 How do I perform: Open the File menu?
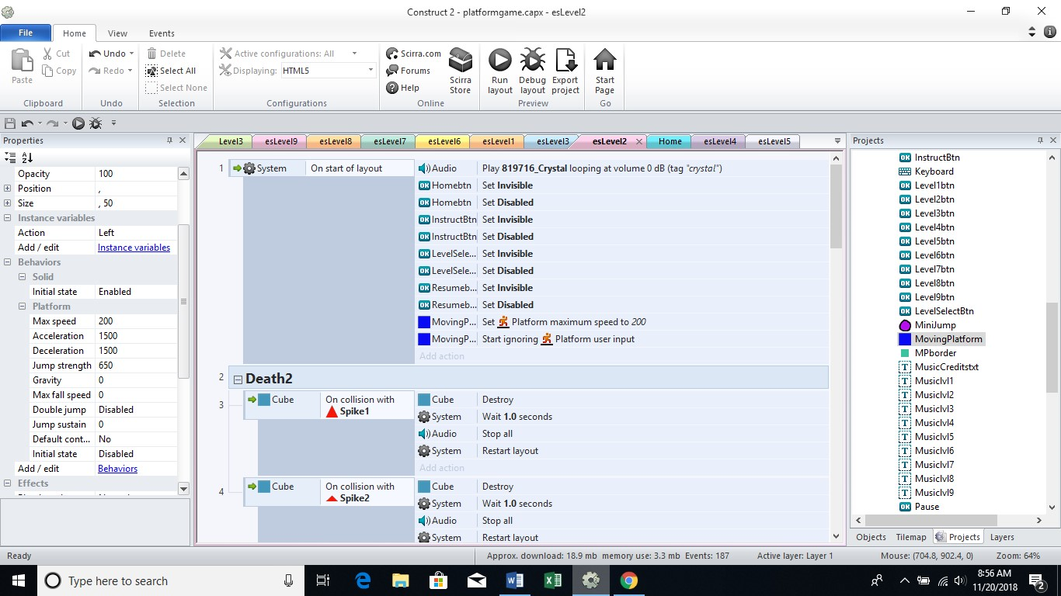(26, 33)
